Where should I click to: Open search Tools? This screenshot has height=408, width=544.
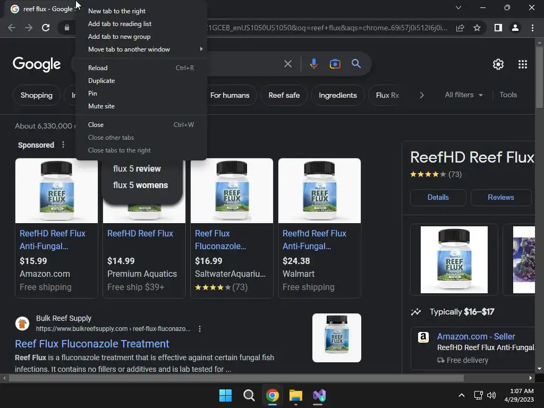508,95
